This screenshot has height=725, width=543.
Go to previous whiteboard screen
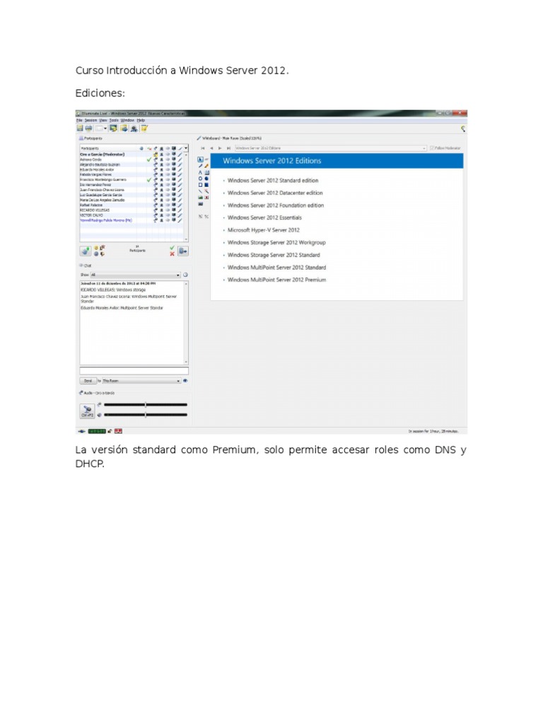click(211, 148)
